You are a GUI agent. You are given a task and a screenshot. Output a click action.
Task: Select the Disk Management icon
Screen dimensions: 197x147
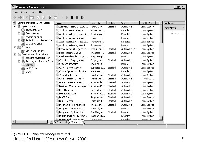pos(23,51)
